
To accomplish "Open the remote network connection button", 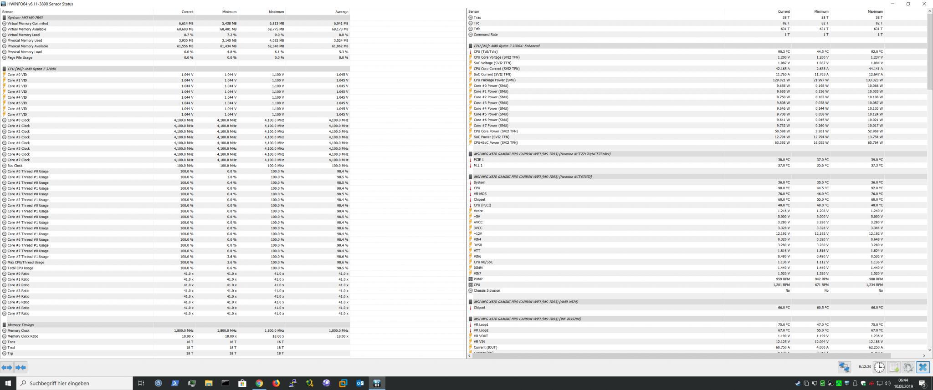I will click(x=844, y=367).
